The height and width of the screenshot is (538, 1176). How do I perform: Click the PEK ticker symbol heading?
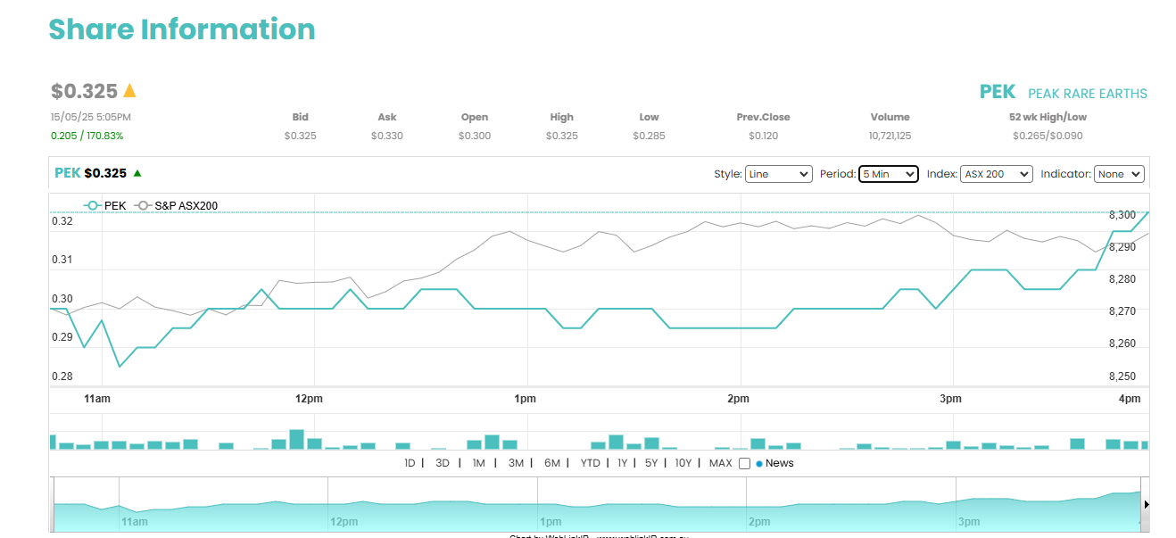point(998,92)
